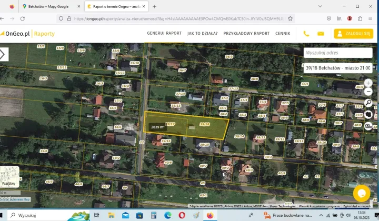Zoom in on the map with plus button
The width and height of the screenshot is (379, 221).
click(368, 83)
